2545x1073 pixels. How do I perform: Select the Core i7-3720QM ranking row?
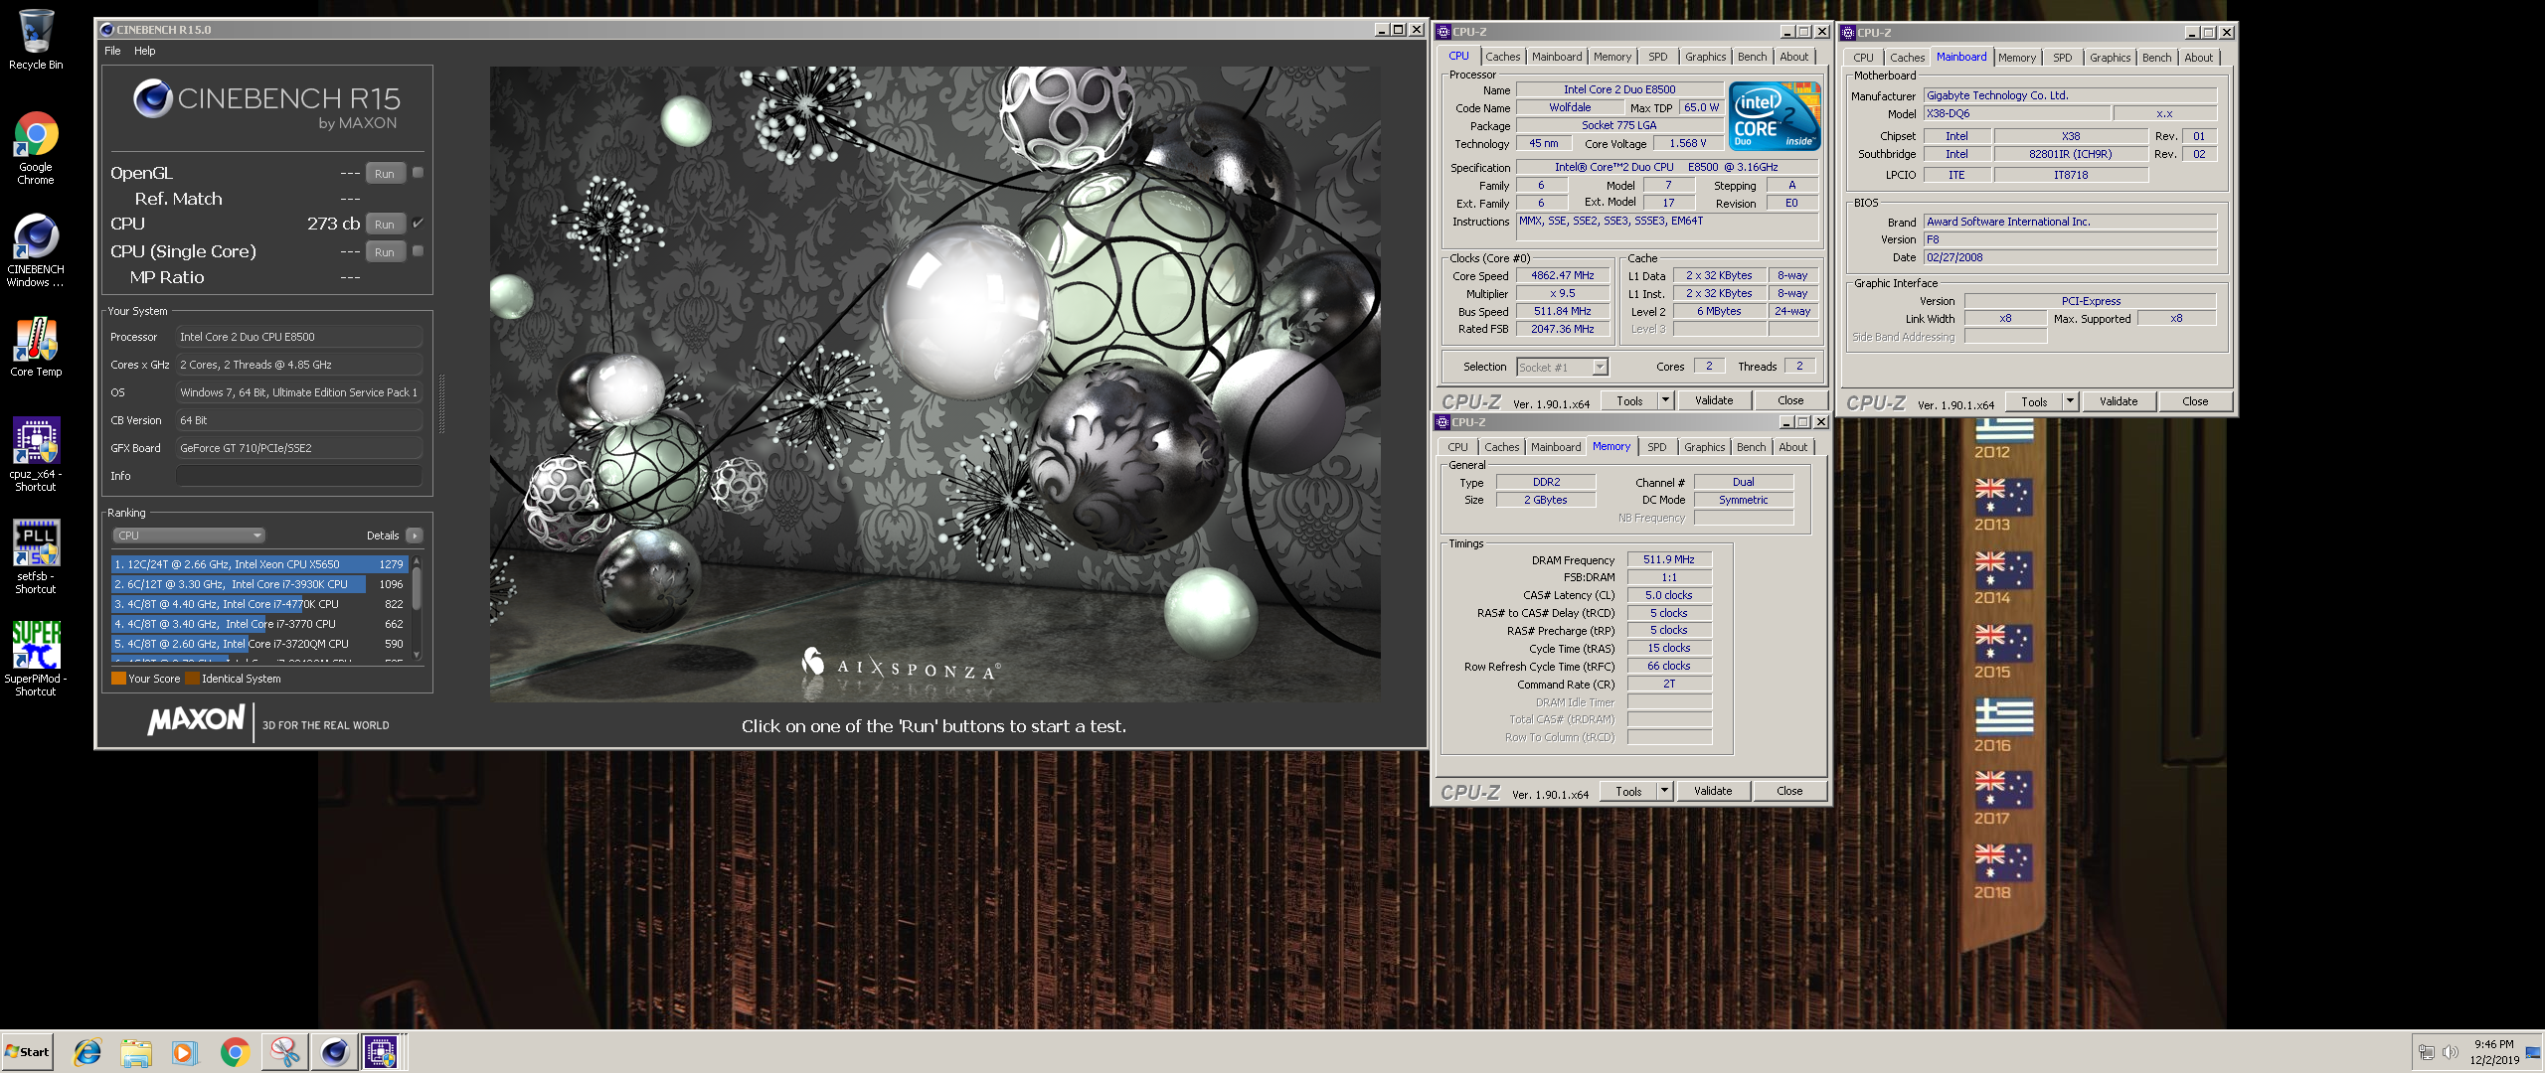point(259,644)
